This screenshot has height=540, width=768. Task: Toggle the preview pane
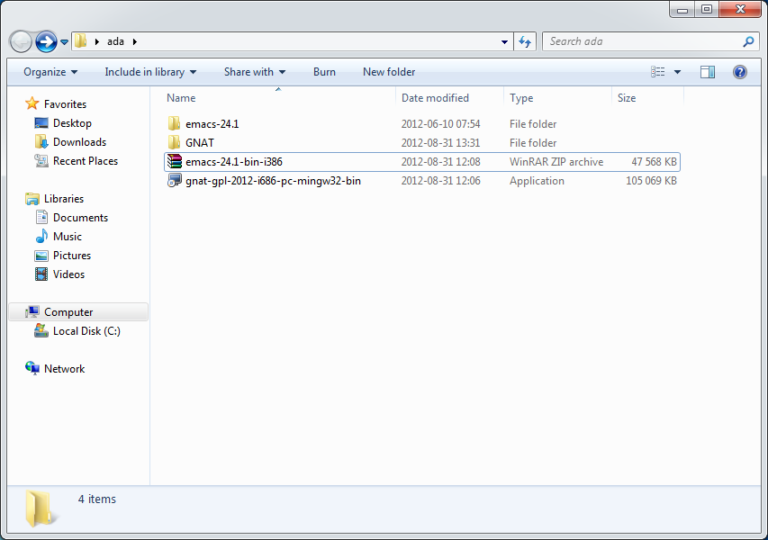(x=708, y=72)
